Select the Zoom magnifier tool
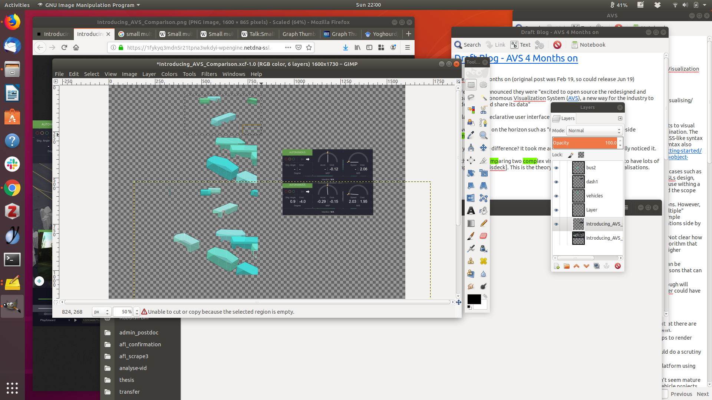This screenshot has width=712, height=400. click(x=483, y=135)
